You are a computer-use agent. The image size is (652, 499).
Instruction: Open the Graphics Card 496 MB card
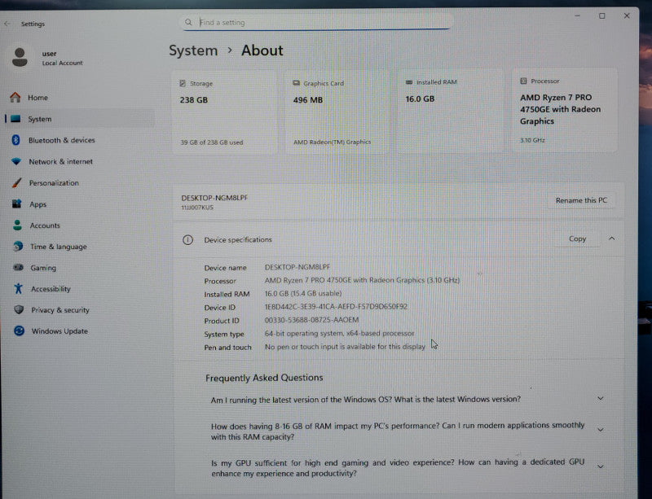click(x=337, y=112)
